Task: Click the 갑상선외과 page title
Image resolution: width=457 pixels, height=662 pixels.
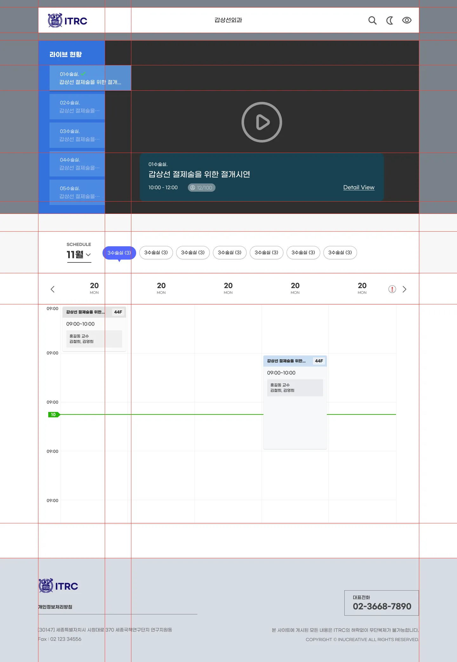Action: 228,20
